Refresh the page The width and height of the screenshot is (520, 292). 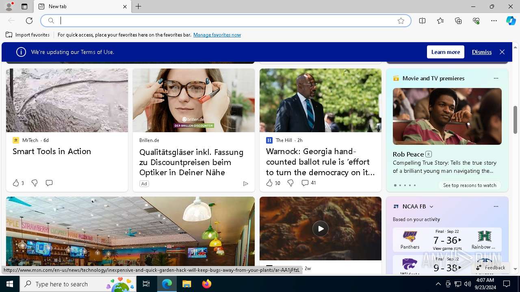point(29,21)
